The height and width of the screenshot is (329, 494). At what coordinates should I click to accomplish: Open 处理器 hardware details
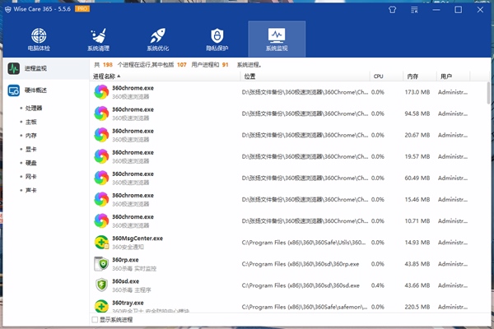pyautogui.click(x=34, y=108)
